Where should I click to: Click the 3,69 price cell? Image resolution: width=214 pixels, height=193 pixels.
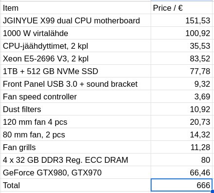(181, 96)
